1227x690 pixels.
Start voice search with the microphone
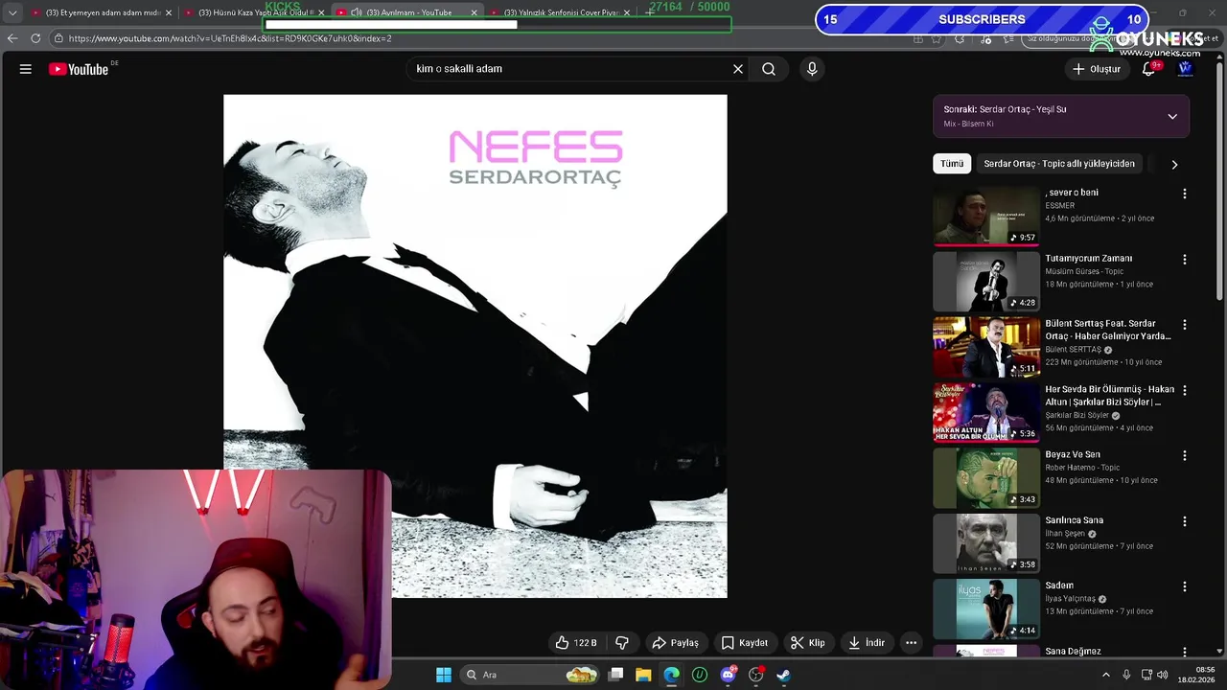pyautogui.click(x=812, y=69)
